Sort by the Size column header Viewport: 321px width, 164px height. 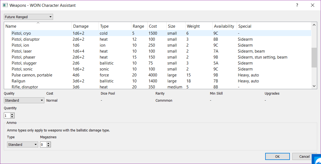(176, 26)
